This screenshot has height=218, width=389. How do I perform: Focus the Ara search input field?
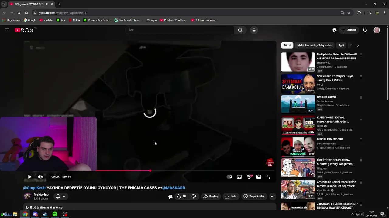(180, 30)
